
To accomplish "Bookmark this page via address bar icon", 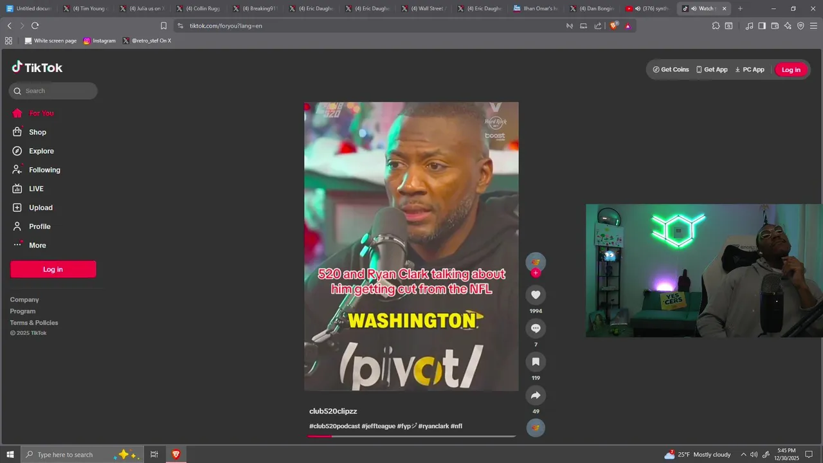I will [163, 26].
